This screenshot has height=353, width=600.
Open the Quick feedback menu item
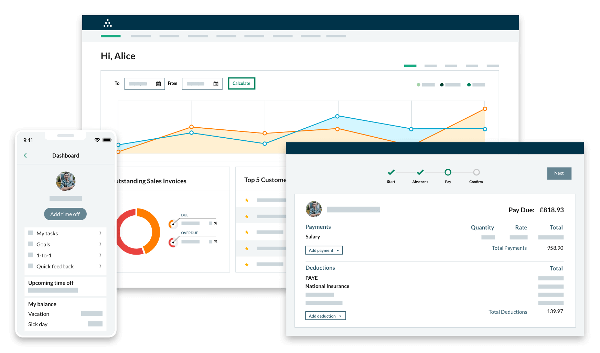55,266
